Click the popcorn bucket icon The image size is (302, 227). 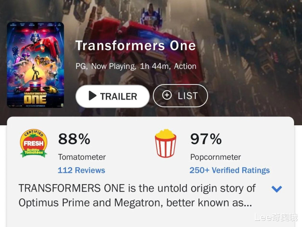click(166, 143)
